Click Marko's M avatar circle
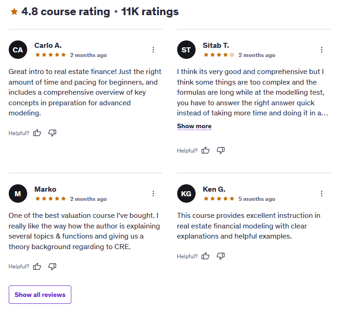341x313 pixels. tap(18, 193)
